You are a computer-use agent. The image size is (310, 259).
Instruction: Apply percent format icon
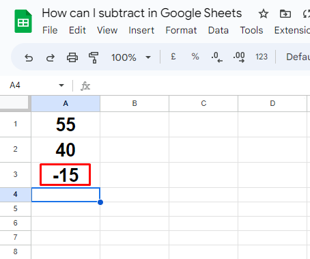coord(195,57)
